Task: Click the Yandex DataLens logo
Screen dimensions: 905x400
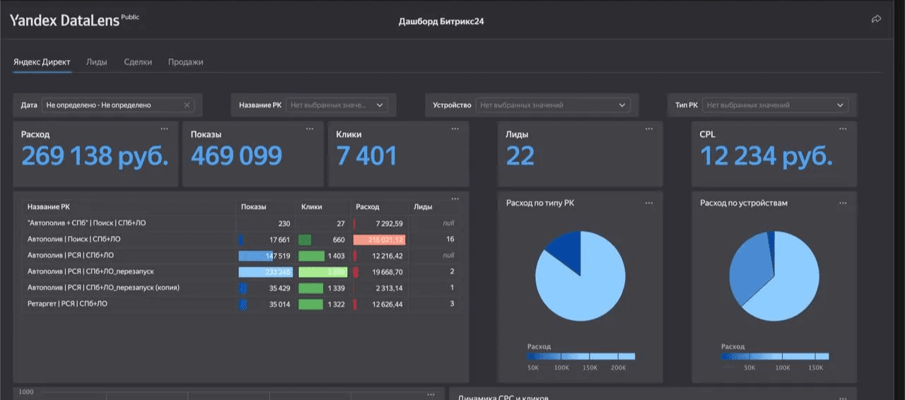Action: [x=74, y=20]
